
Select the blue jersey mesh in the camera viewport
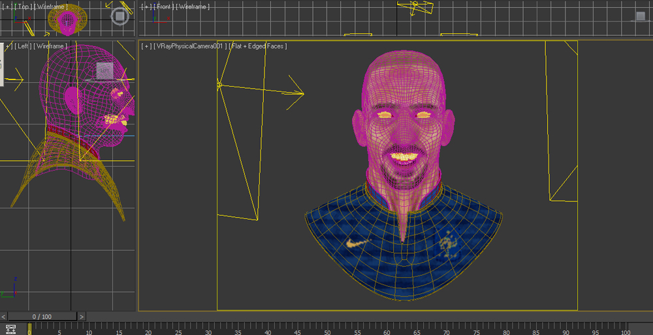tap(403, 257)
